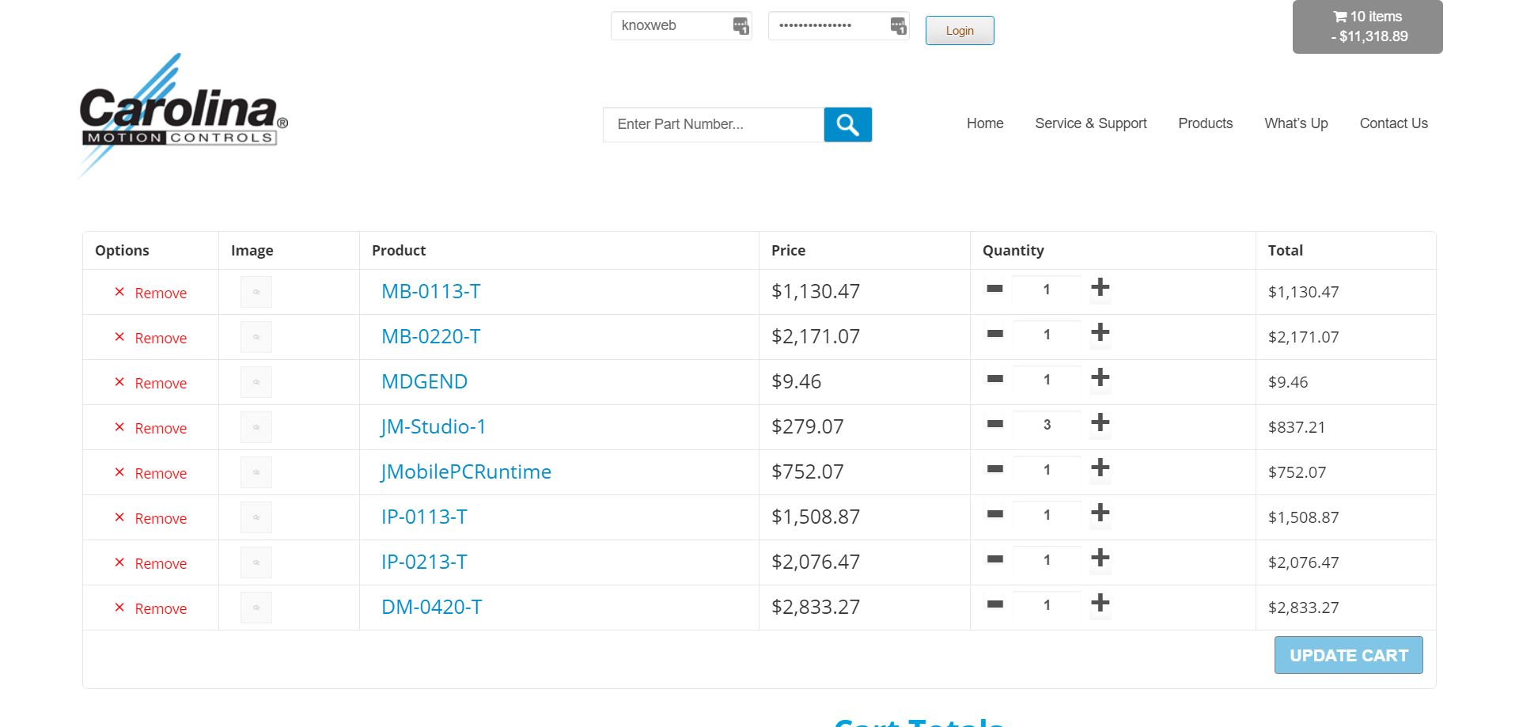The width and height of the screenshot is (1519, 727).
Task: Focus the Enter Part Number search field
Action: 714,124
